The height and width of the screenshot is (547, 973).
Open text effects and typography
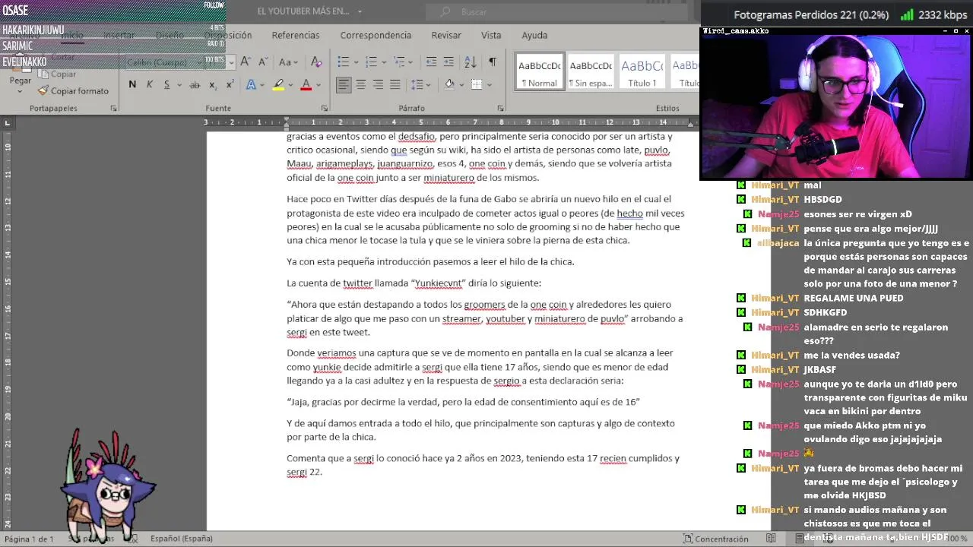[x=252, y=84]
